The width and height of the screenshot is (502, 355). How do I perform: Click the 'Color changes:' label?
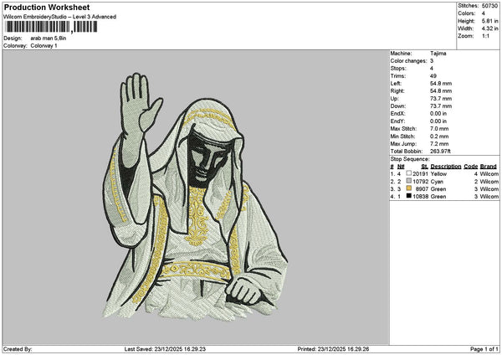point(408,61)
